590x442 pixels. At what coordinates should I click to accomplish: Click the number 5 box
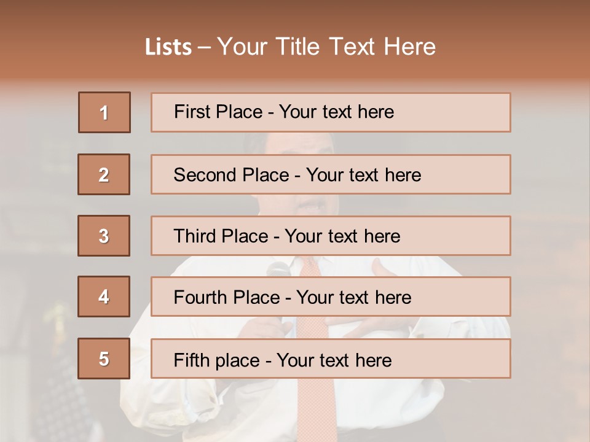[x=104, y=359]
